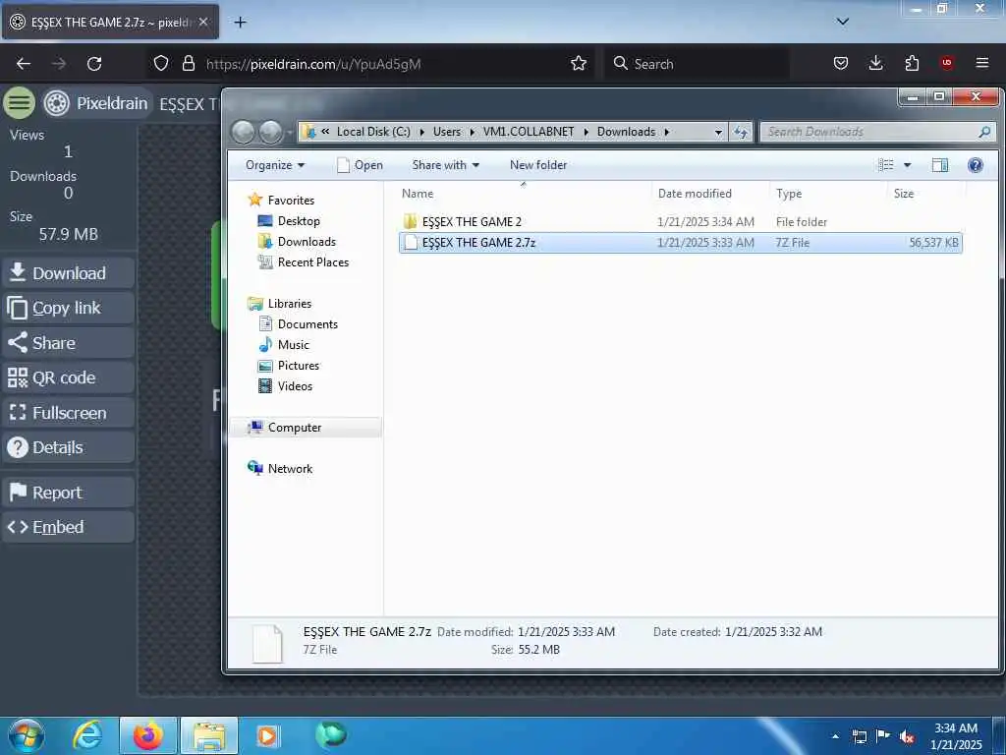The image size is (1006, 755).
Task: Open the Documents library
Action: click(x=307, y=324)
